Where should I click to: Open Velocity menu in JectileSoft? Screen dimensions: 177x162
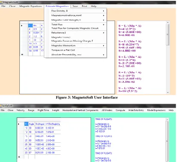(21, 110)
